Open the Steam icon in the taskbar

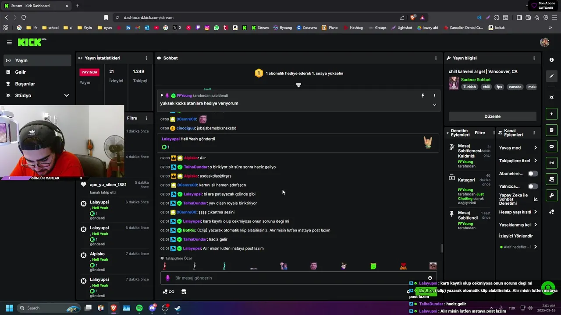point(178,308)
